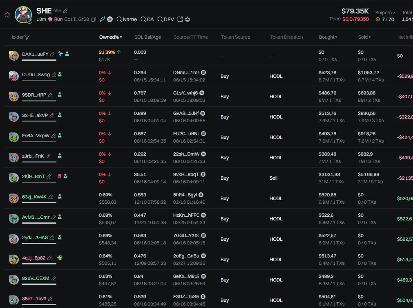This screenshot has width=413, height=308.
Task: Open source wallet DNmU...1mY link
Action: coord(186,73)
